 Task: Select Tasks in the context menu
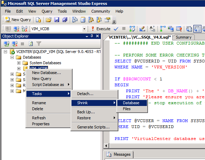49,94
